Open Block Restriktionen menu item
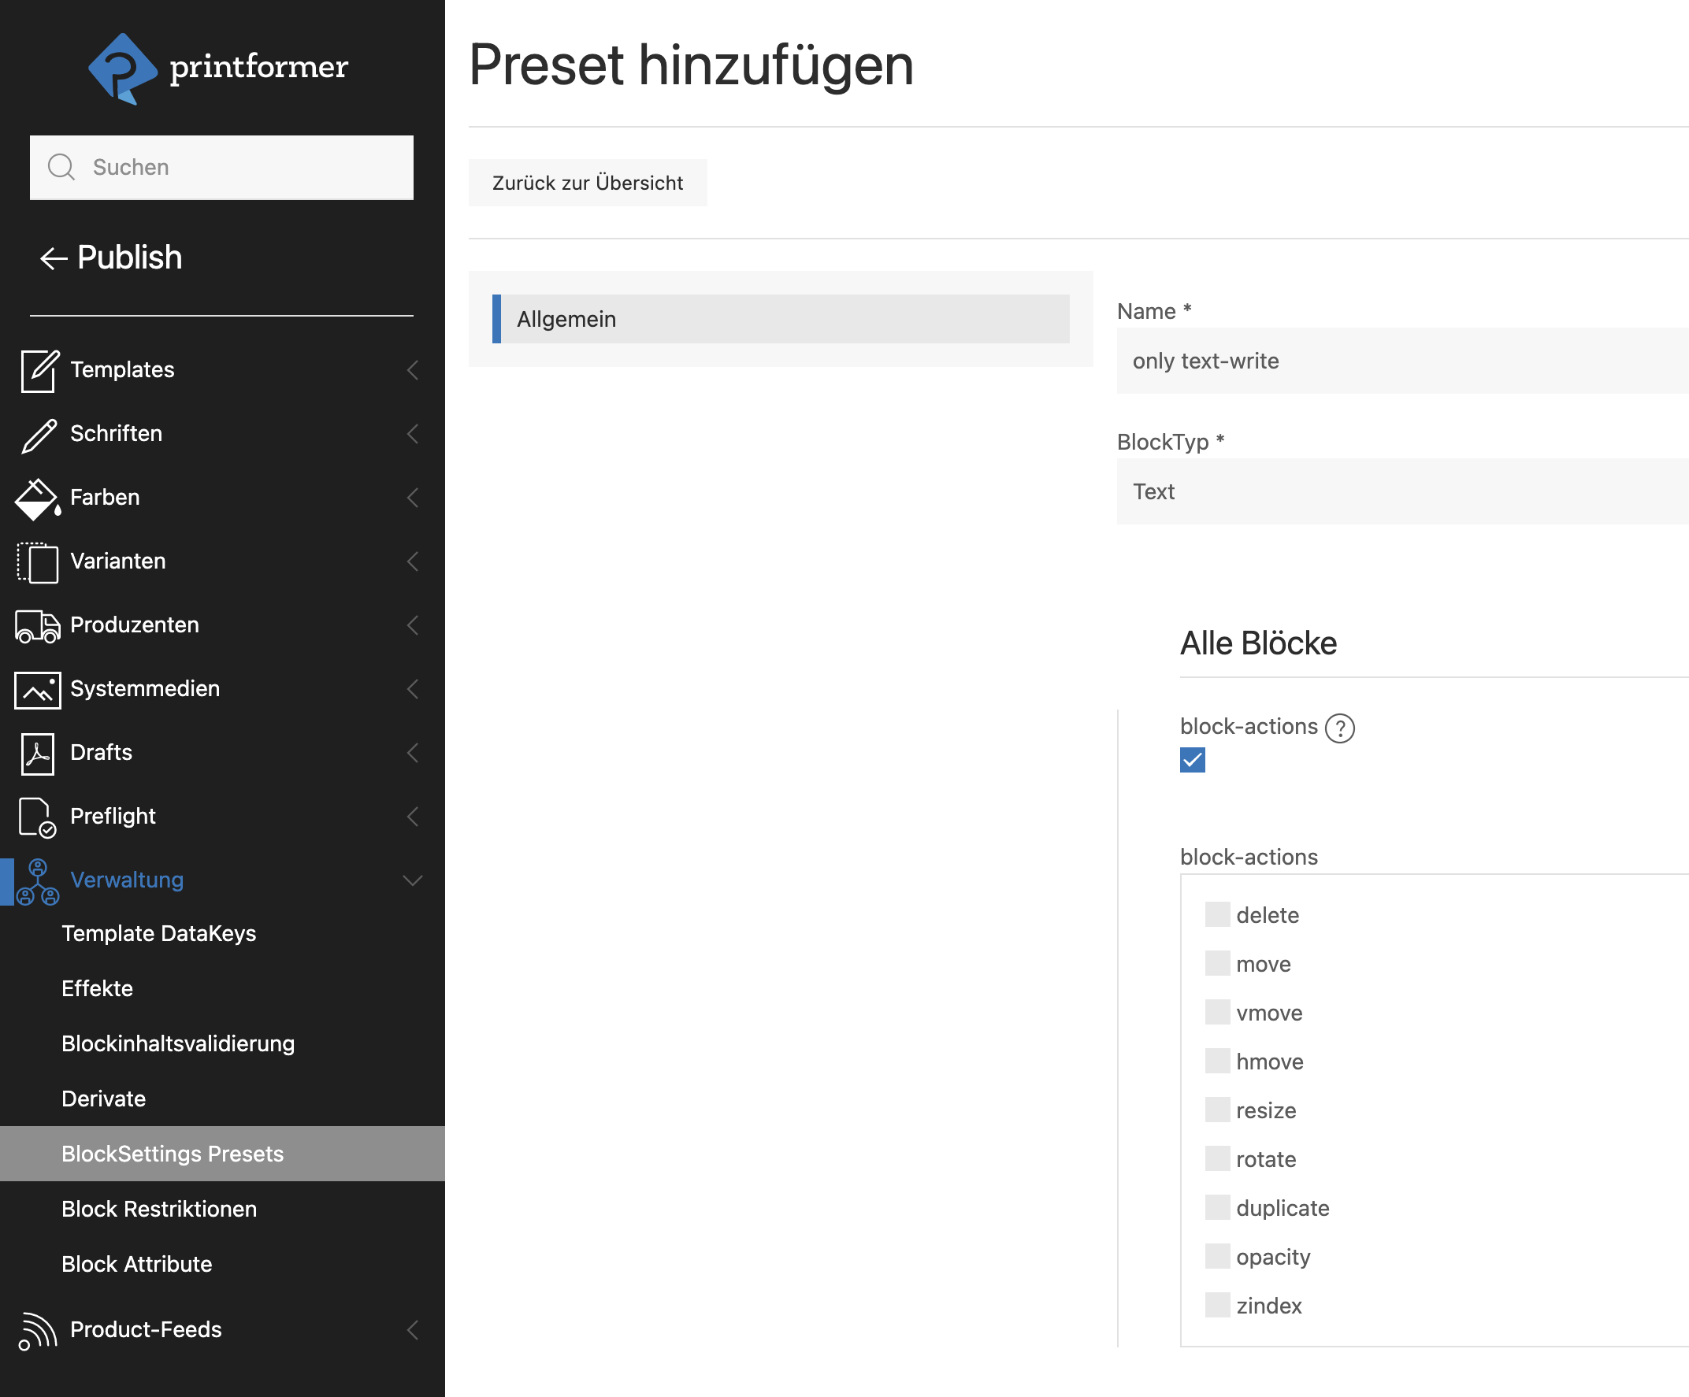Image resolution: width=1689 pixels, height=1397 pixels. tap(159, 1209)
